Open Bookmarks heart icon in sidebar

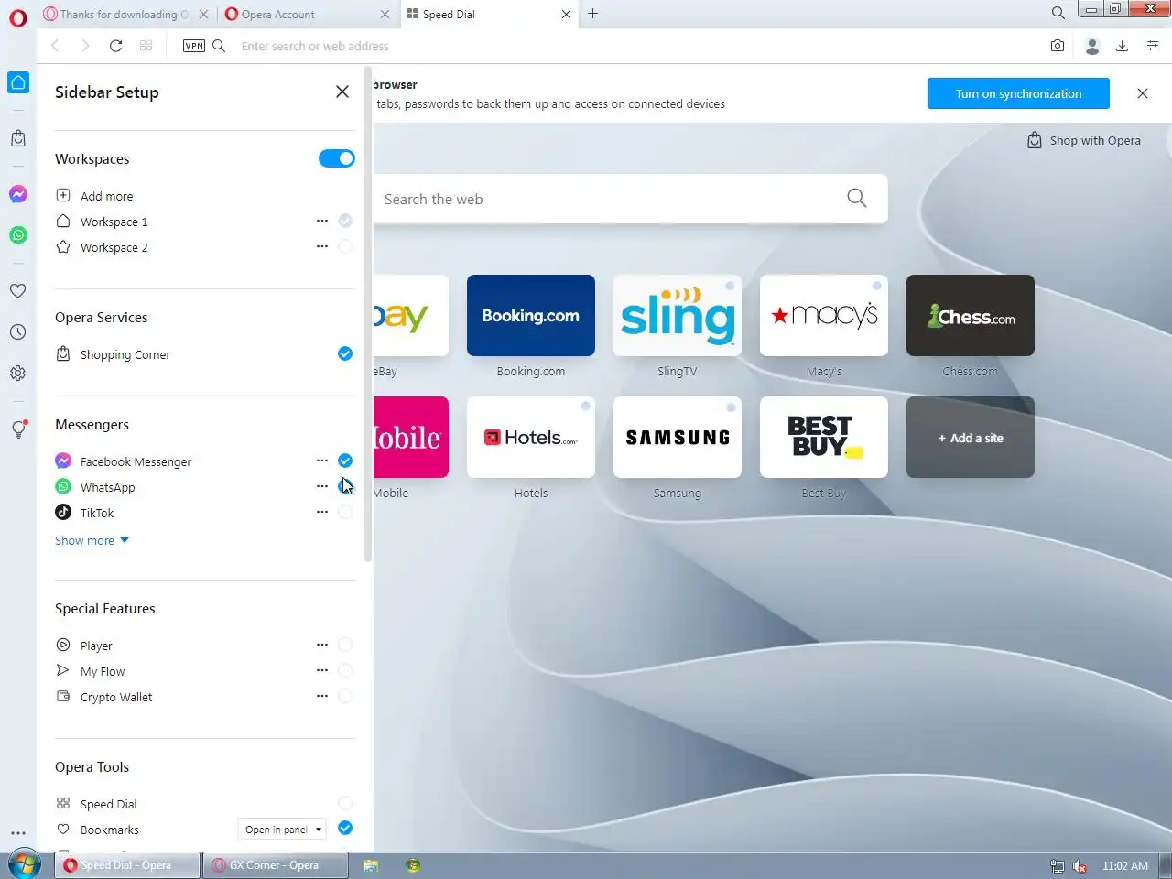click(x=18, y=291)
